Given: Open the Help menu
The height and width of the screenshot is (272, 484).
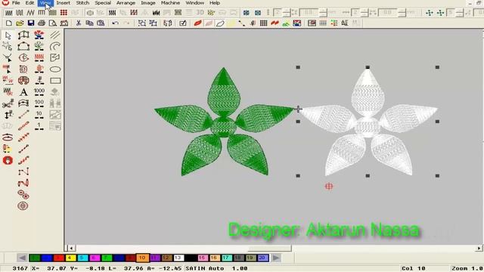Looking at the screenshot, I should click(x=215, y=3).
